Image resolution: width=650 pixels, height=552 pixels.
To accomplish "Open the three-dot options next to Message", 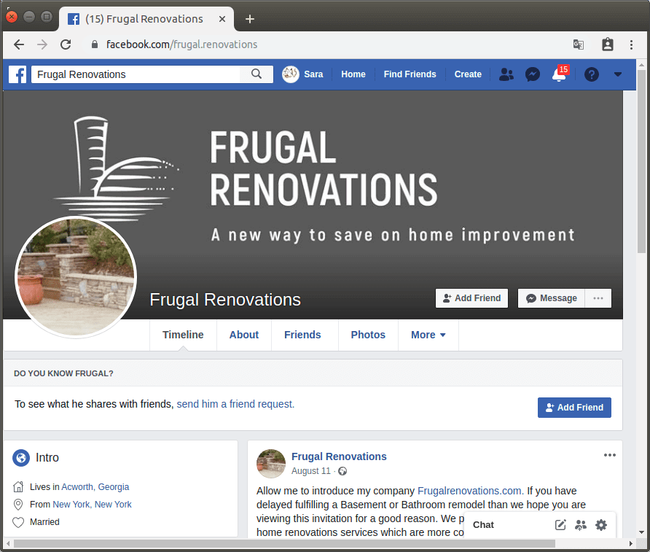I will pos(598,298).
